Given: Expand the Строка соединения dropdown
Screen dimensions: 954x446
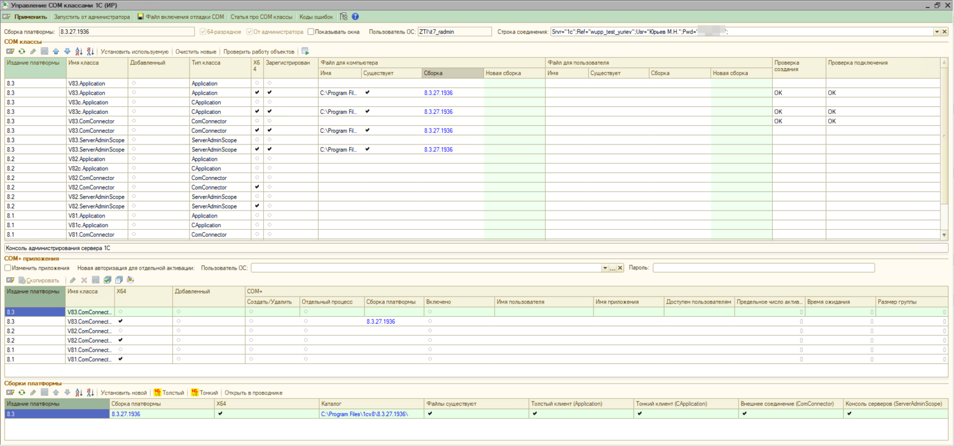Looking at the screenshot, I should coord(936,31).
